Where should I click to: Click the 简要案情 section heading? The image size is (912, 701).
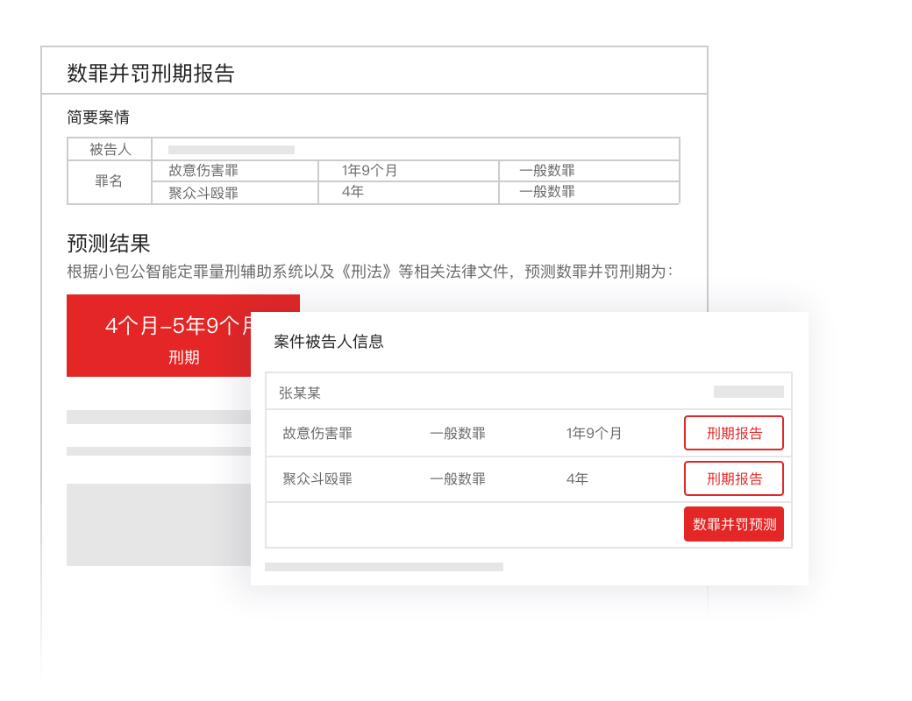point(98,117)
